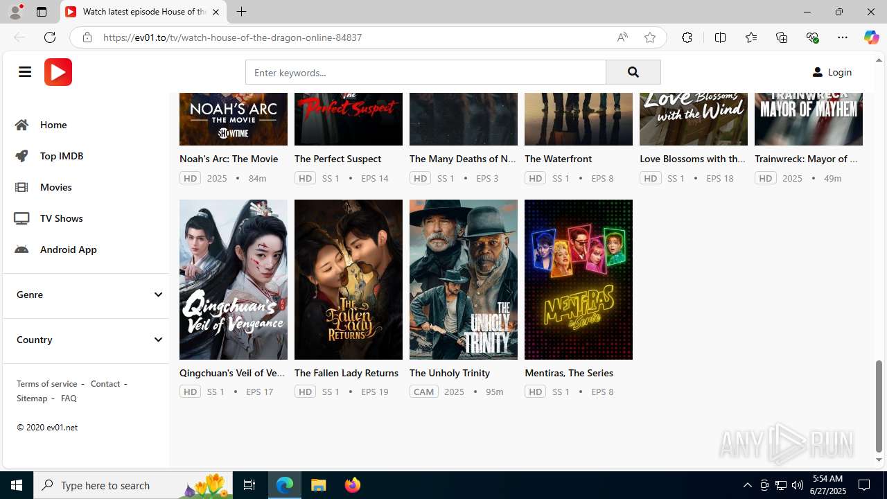Click the page vertical scrollbar thumb

[x=879, y=405]
